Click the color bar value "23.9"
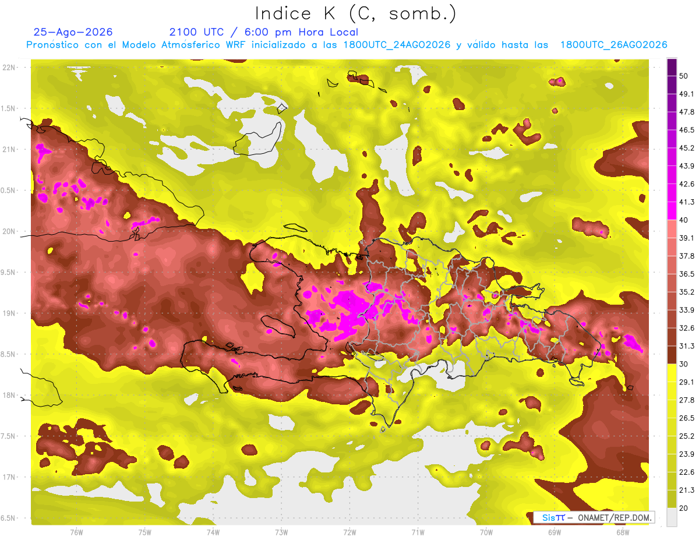Image resolution: width=699 pixels, height=540 pixels. [687, 454]
